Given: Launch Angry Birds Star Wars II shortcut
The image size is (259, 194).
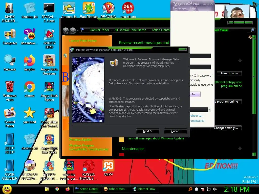Looking at the screenshot, I should (x=49, y=118).
